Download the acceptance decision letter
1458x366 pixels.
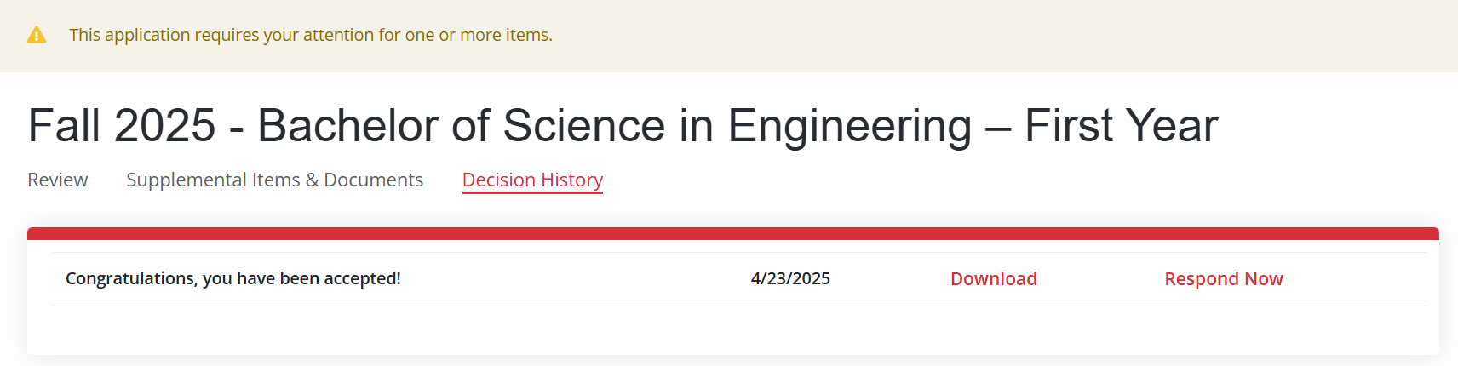[x=993, y=279]
